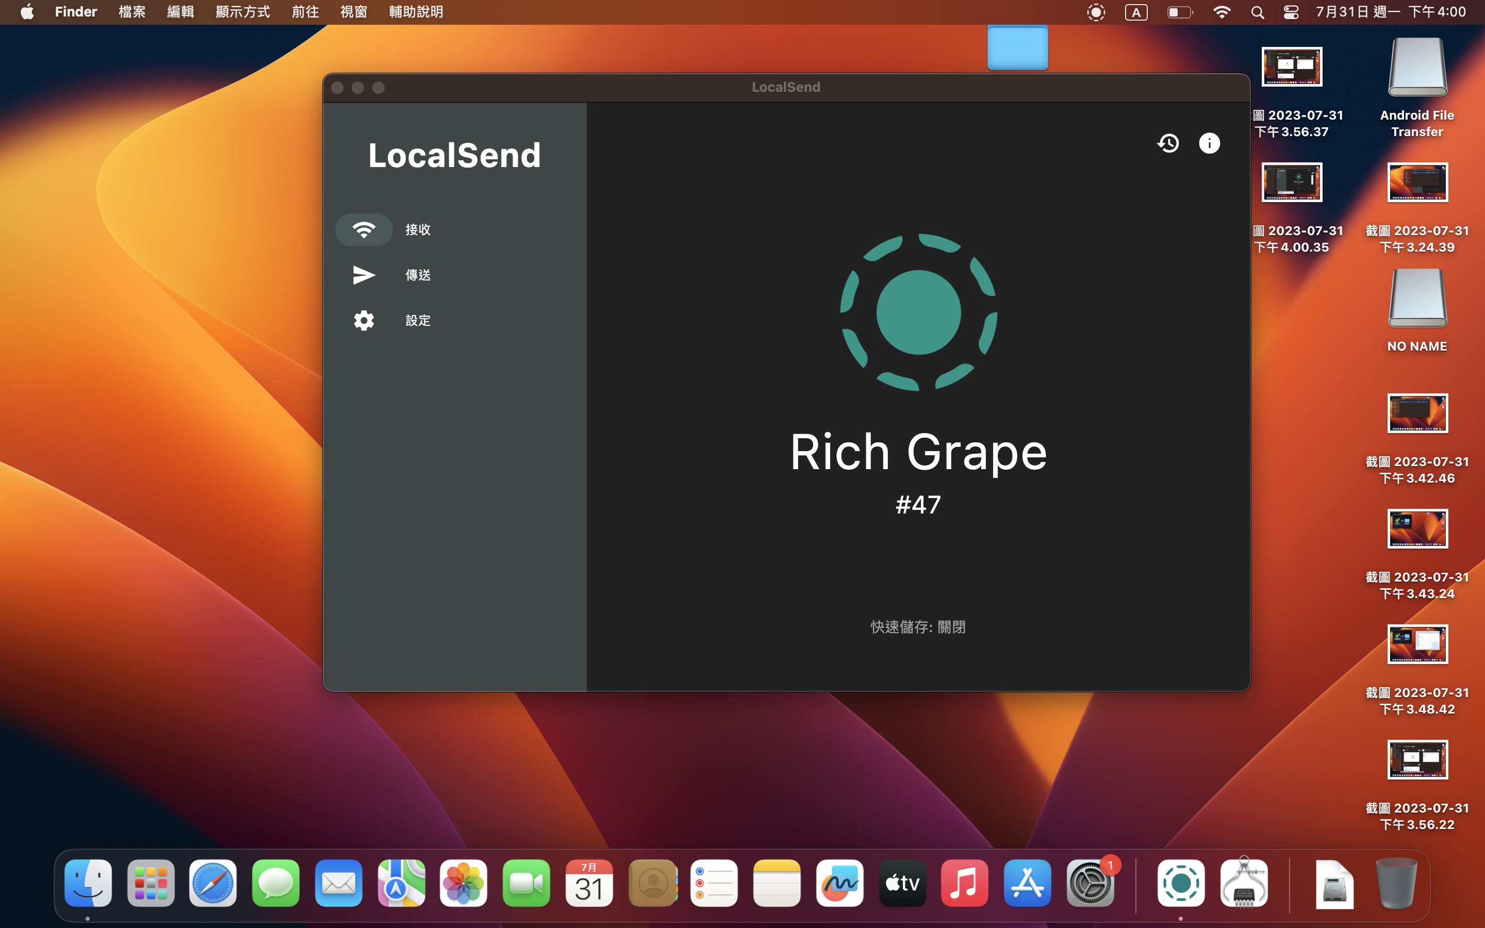Open FaceTime from the Dock

tap(526, 883)
